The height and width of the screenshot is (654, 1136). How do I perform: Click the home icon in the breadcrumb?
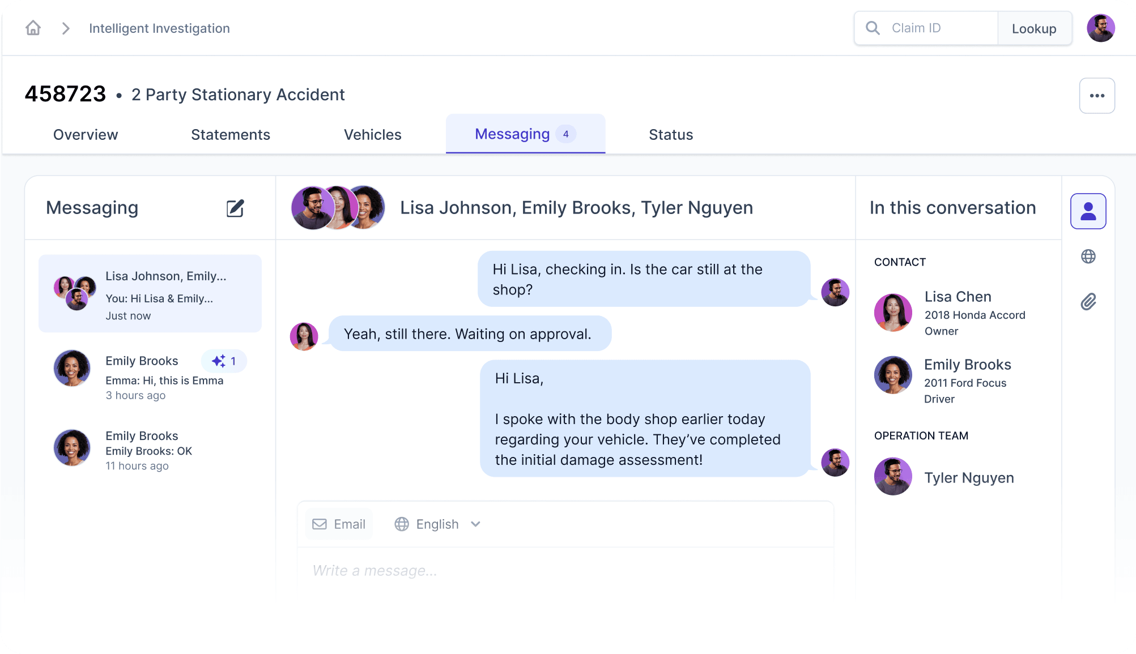[33, 28]
